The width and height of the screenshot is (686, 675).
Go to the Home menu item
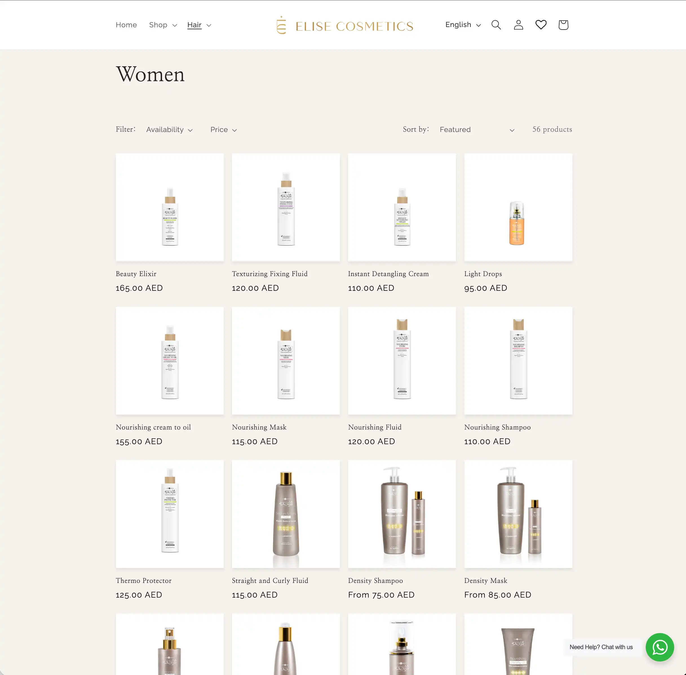pyautogui.click(x=126, y=25)
